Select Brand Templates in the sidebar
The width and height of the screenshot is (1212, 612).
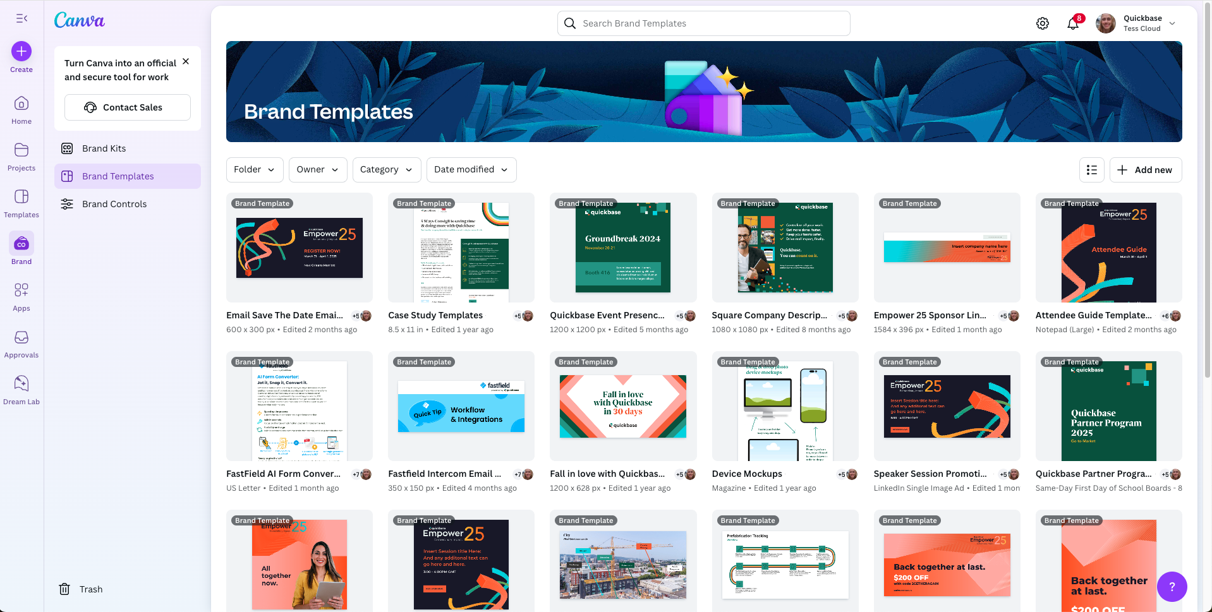pyautogui.click(x=128, y=176)
